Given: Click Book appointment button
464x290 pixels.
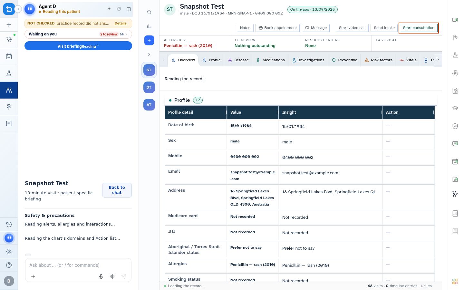Looking at the screenshot, I should pos(278,28).
